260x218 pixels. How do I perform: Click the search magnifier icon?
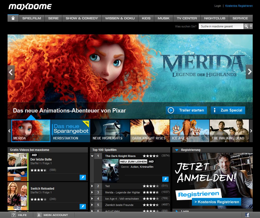click(246, 26)
